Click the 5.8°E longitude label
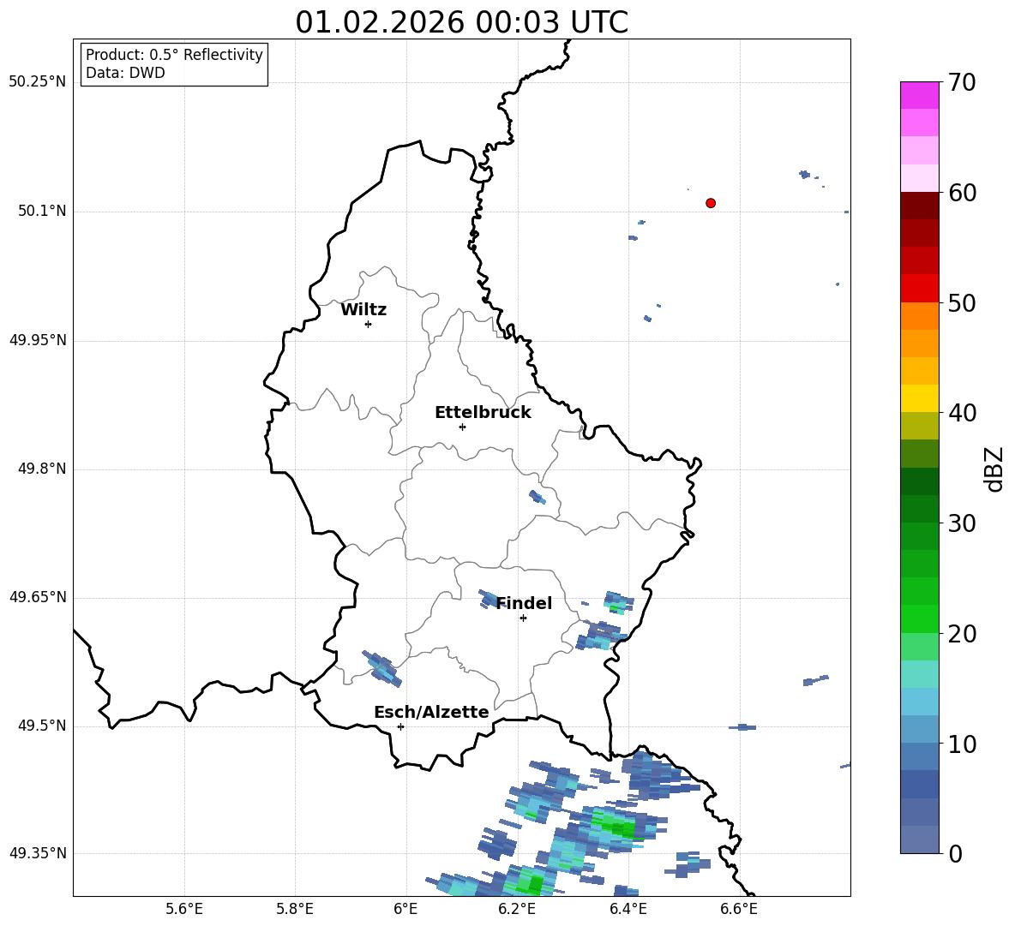 click(295, 909)
